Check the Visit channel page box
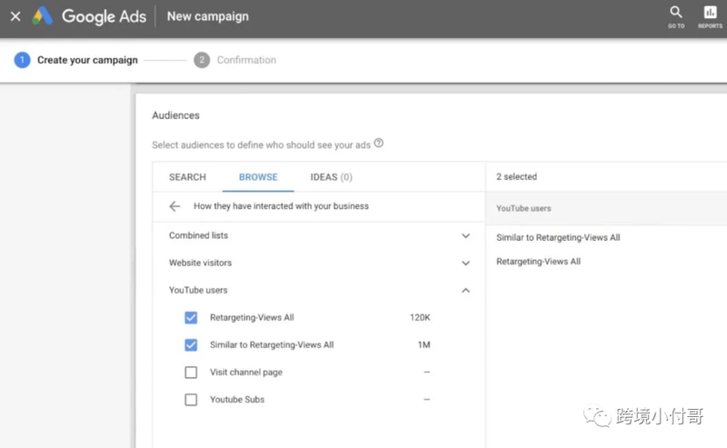727x448 pixels. 191,373
